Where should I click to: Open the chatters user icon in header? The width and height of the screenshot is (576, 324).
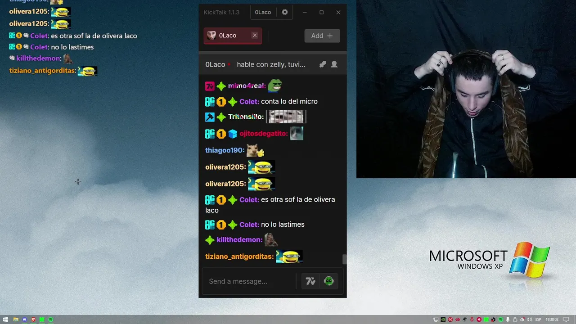point(334,64)
